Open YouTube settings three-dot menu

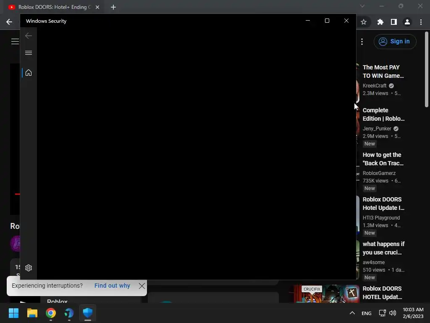[x=362, y=42]
